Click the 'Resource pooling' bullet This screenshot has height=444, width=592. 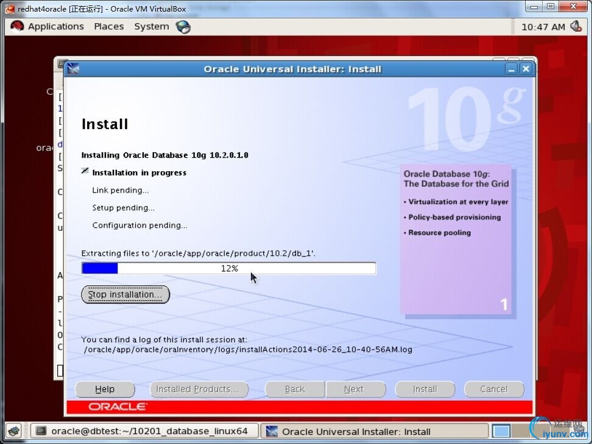pyautogui.click(x=437, y=233)
